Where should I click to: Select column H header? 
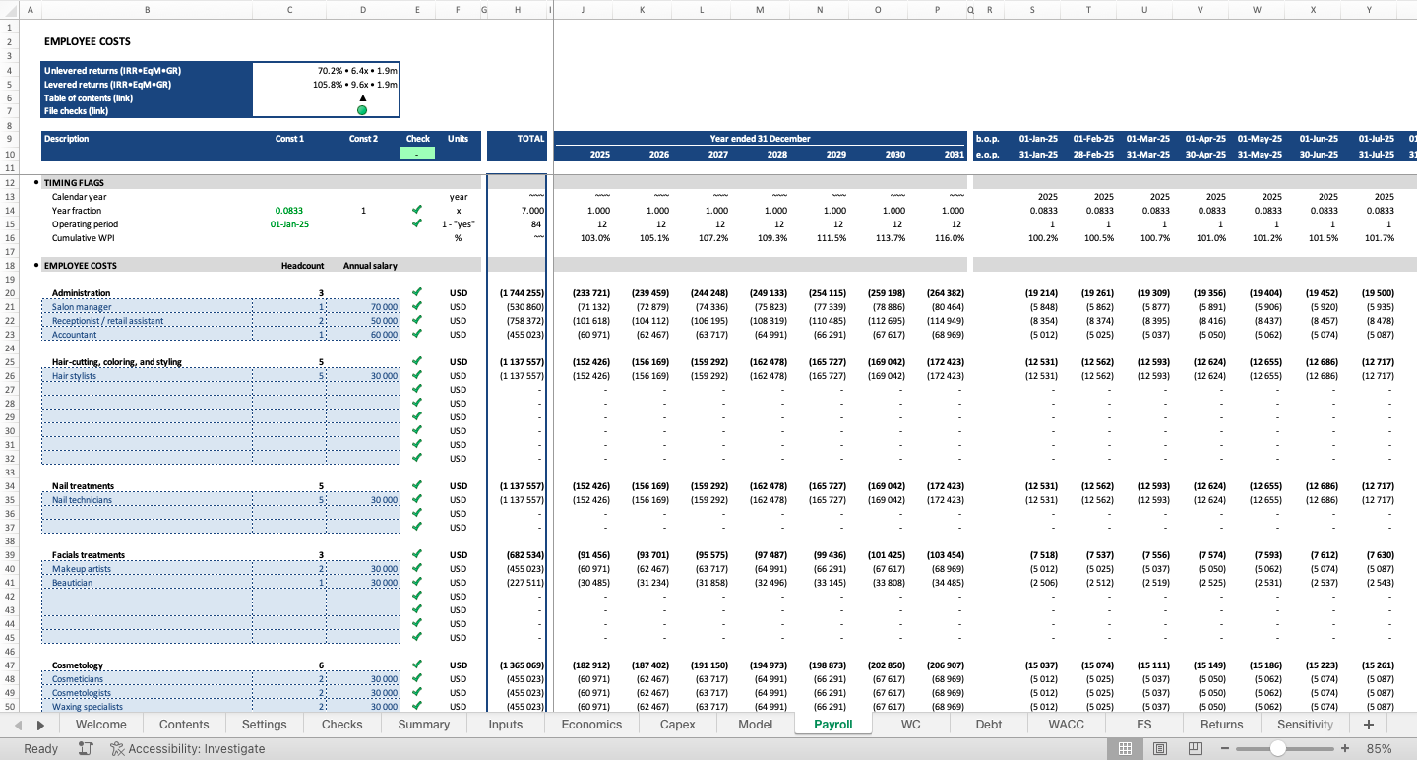coord(518,10)
